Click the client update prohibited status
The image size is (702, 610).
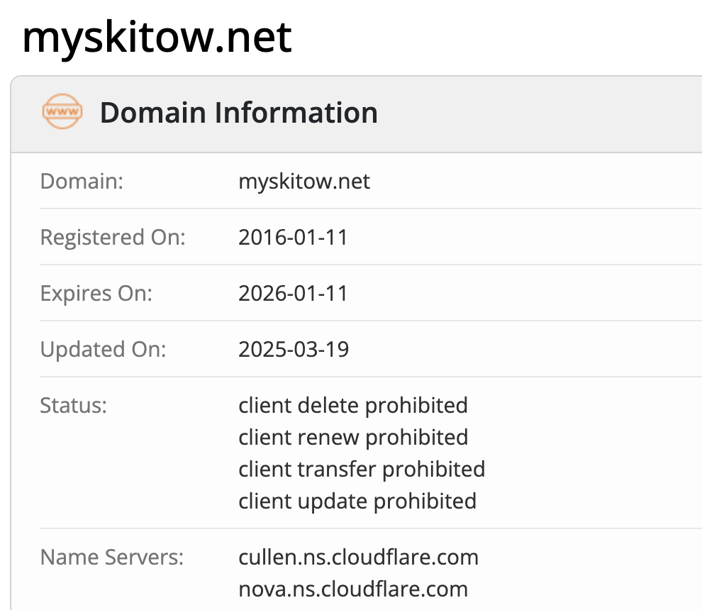[x=357, y=501]
